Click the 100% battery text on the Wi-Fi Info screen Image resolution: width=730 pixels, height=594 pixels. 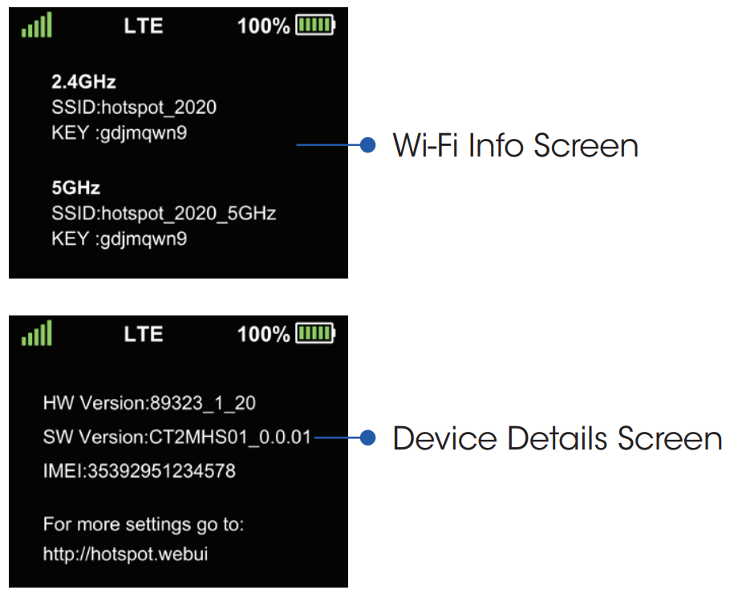point(263,26)
